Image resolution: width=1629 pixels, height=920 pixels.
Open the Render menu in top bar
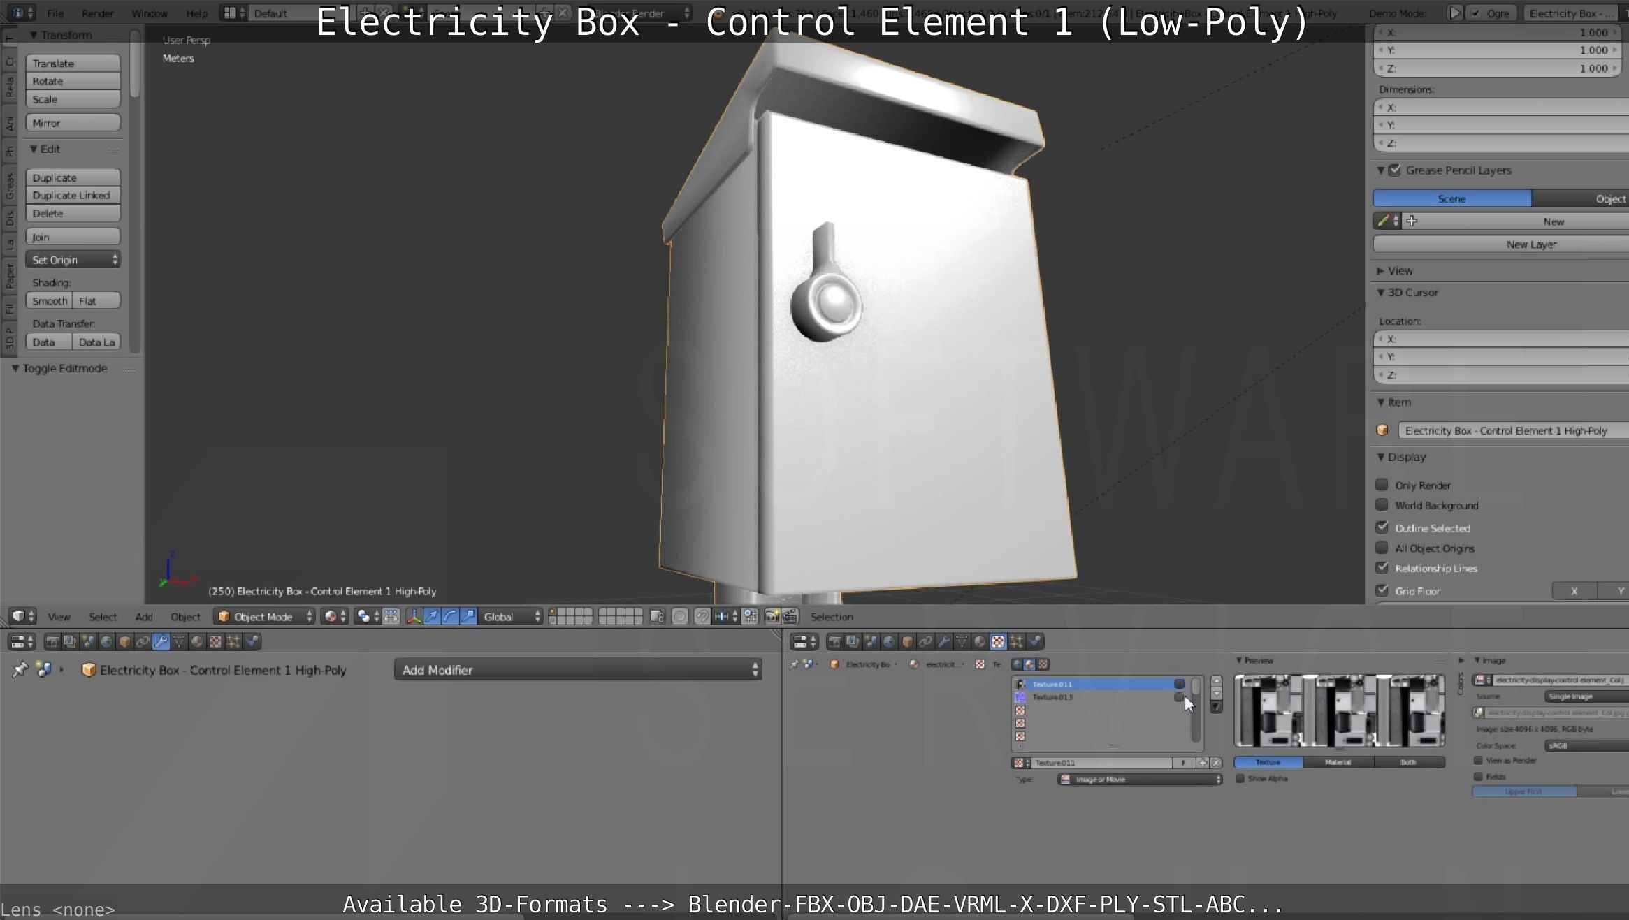coord(97,13)
